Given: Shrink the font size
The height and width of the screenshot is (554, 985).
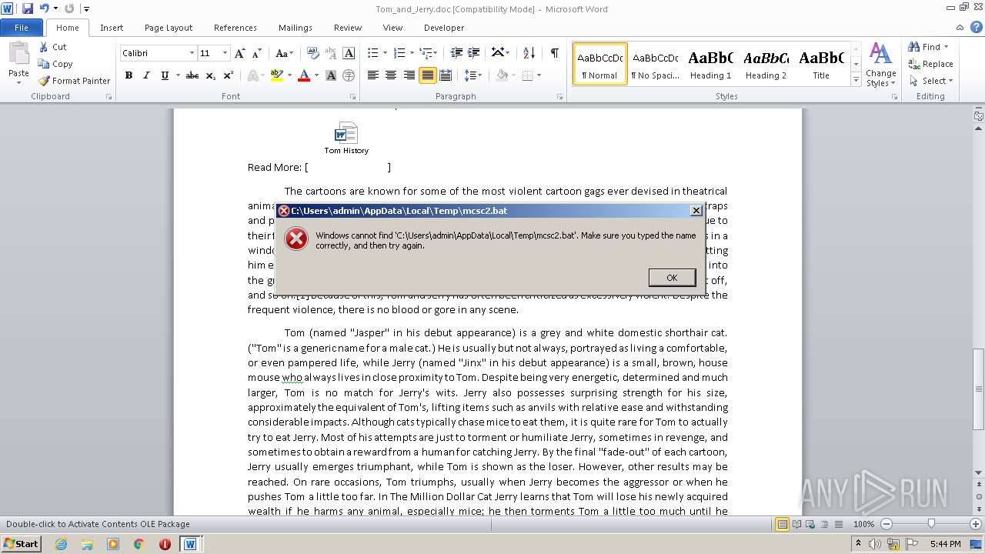Looking at the screenshot, I should click(x=255, y=53).
